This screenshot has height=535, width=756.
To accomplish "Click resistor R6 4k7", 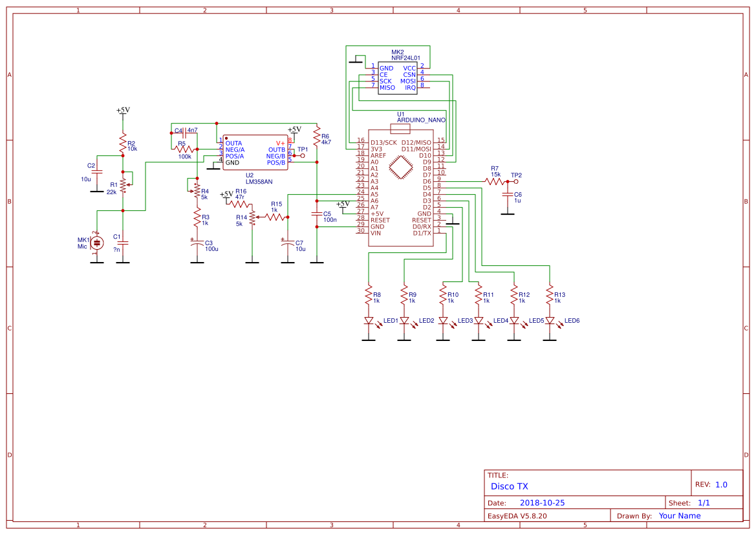I will coord(317,137).
